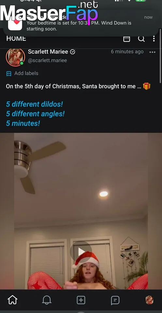Open the @scarlett.mariee handle link
The width and height of the screenshot is (162, 313).
47,61
